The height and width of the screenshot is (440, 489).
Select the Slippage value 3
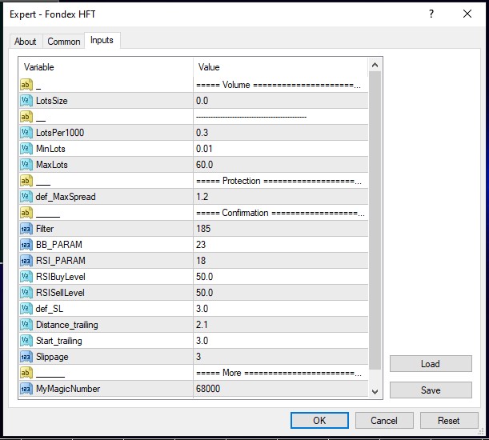pos(198,357)
